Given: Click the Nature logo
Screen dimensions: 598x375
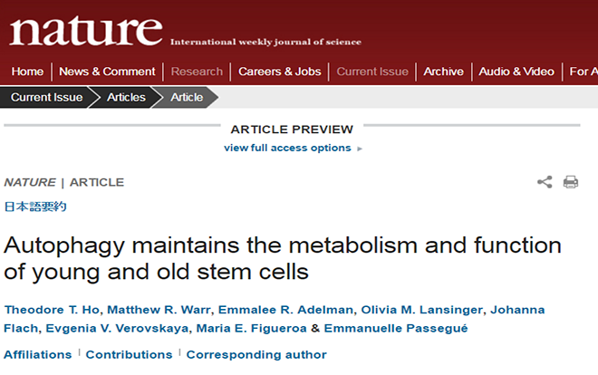Looking at the screenshot, I should [86, 31].
